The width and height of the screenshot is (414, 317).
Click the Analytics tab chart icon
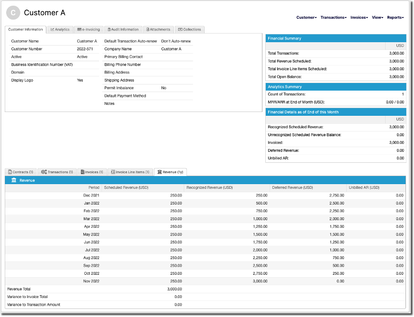click(x=52, y=29)
